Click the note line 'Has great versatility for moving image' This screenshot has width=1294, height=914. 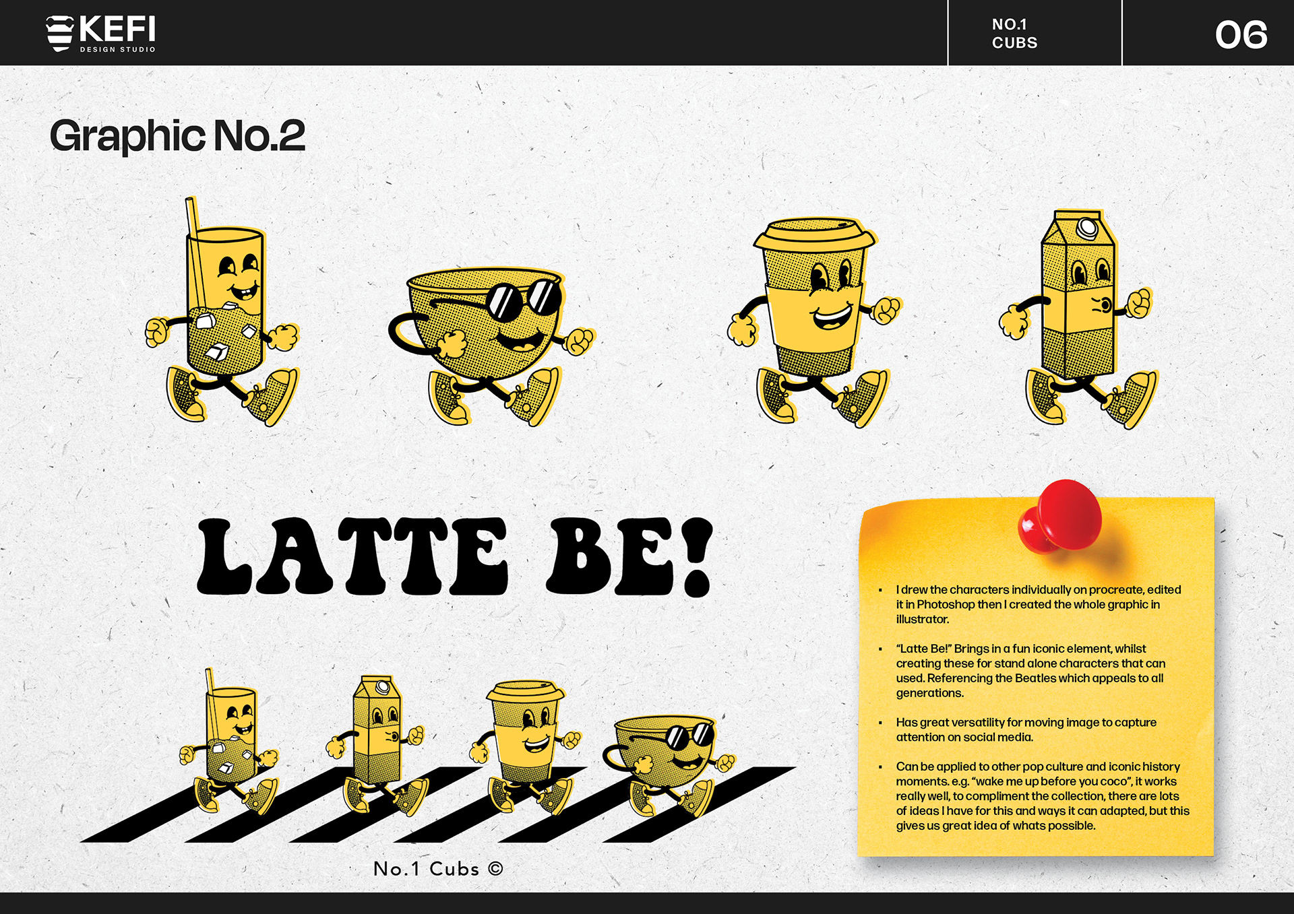1026,729
